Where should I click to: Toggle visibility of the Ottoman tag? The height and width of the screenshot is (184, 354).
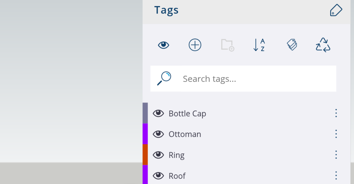(x=158, y=134)
